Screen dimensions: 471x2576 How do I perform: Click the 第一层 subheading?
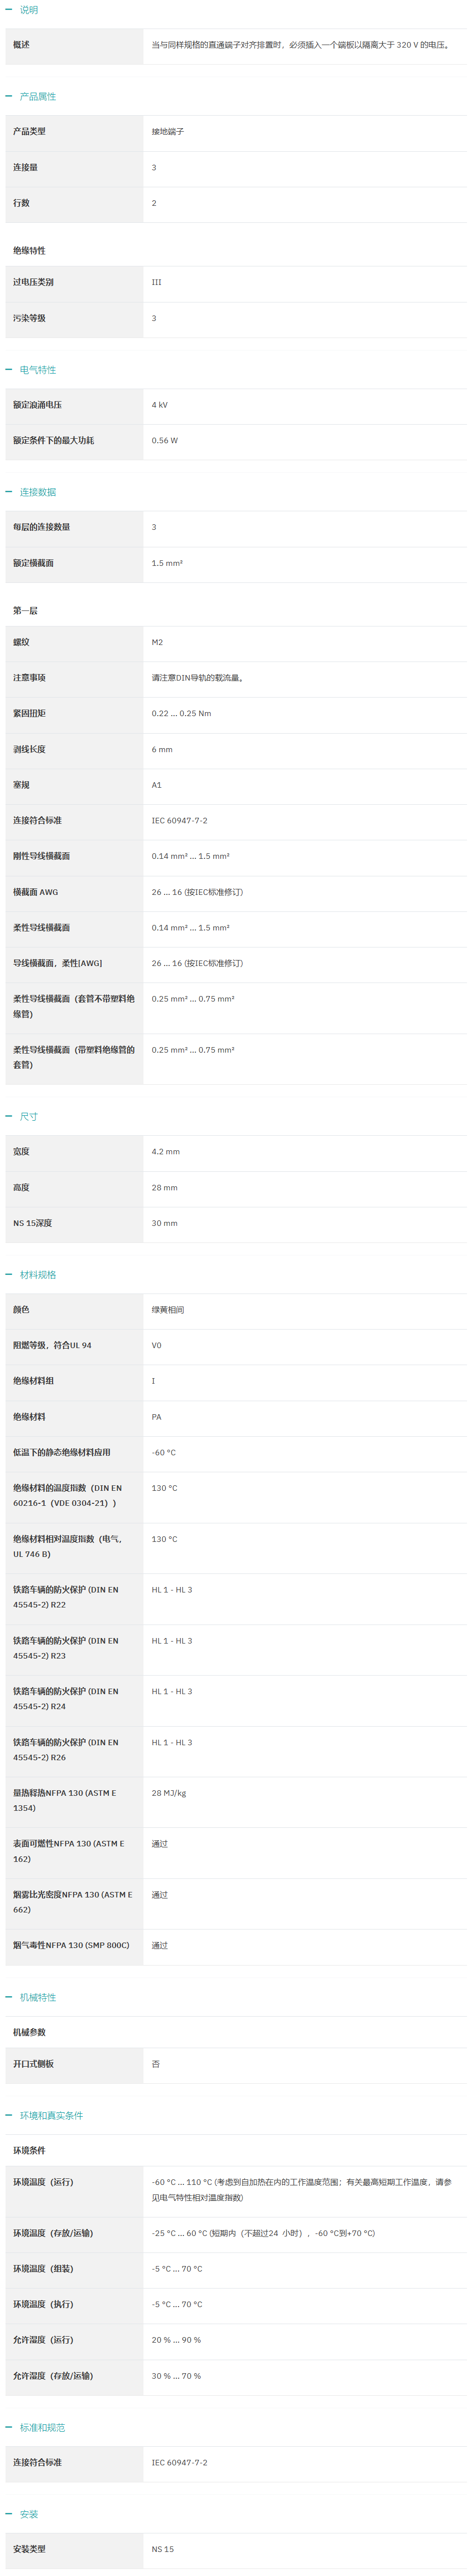(26, 610)
